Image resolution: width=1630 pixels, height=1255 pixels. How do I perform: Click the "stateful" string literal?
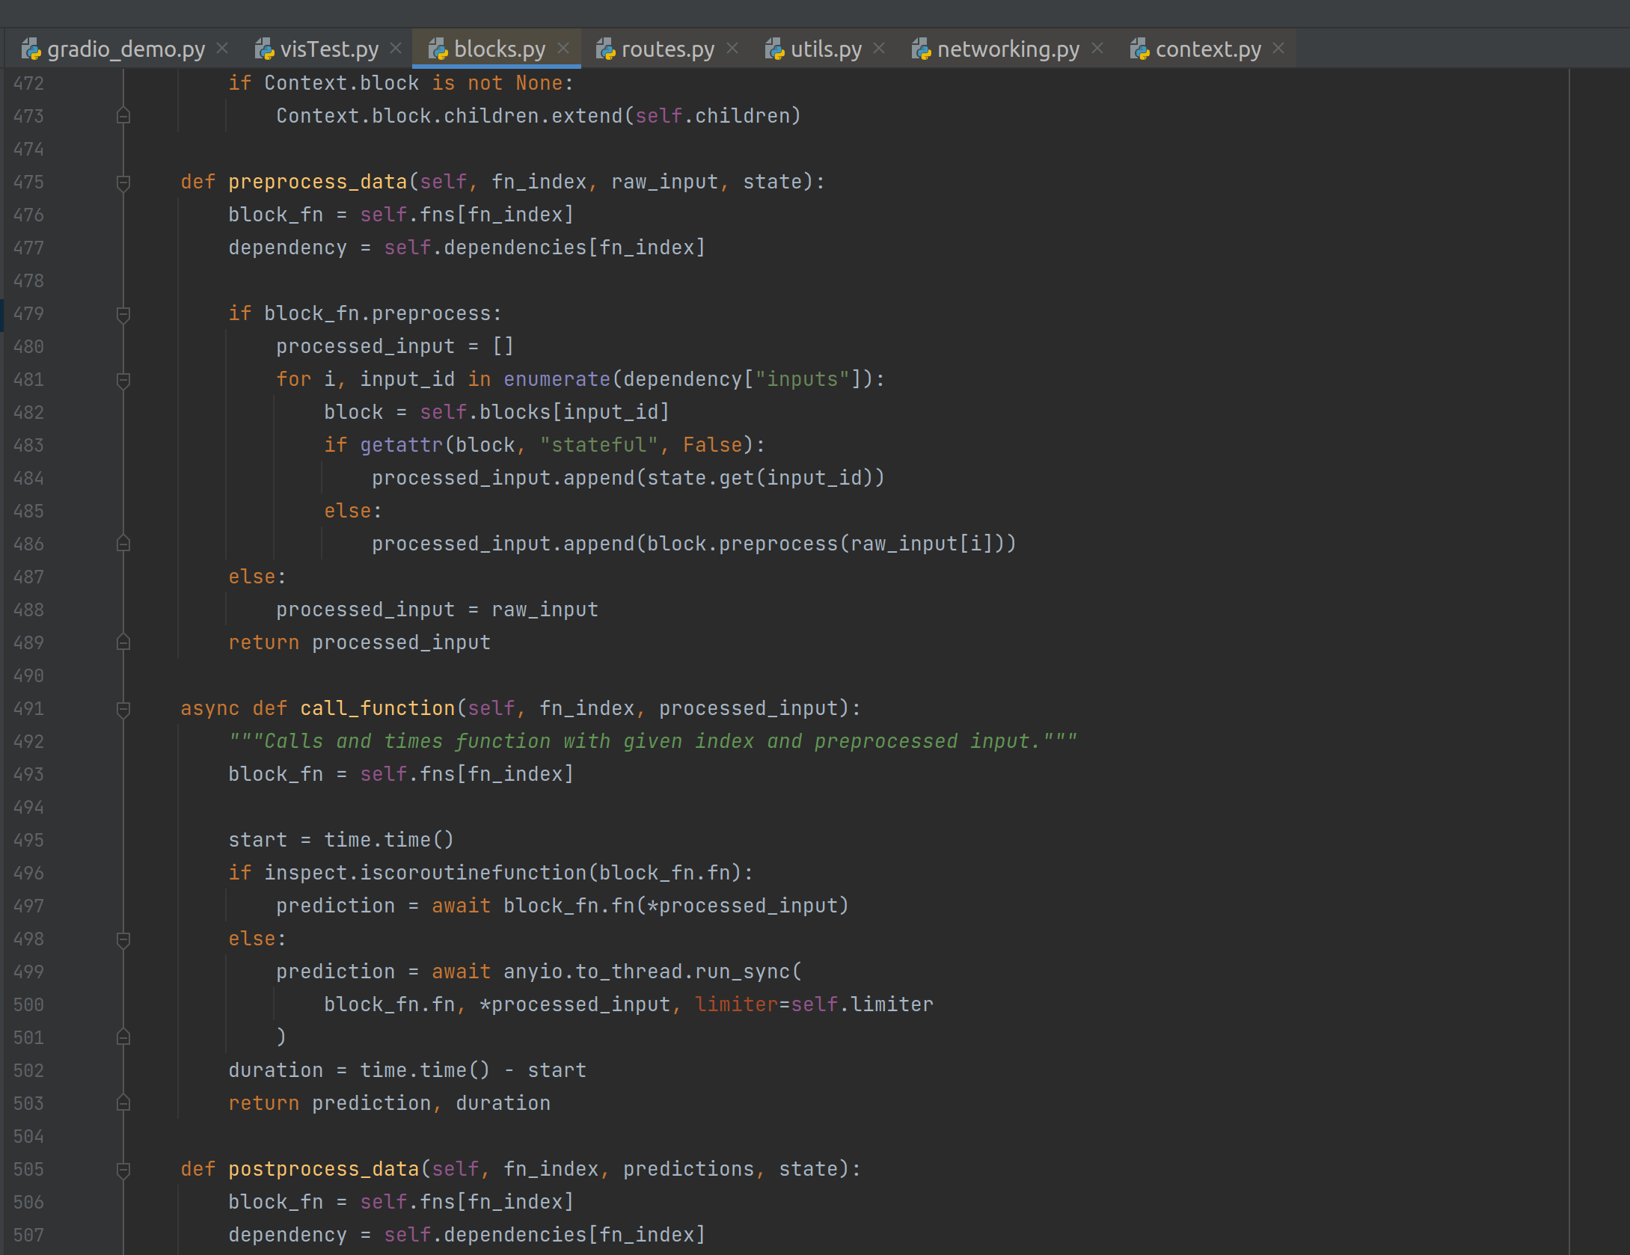coord(598,446)
